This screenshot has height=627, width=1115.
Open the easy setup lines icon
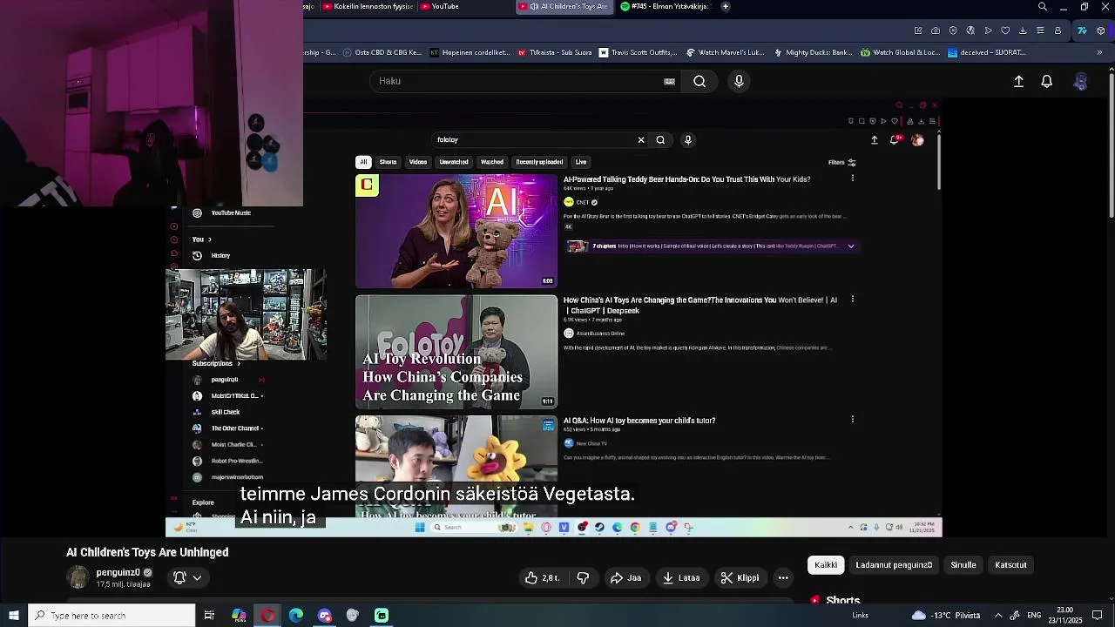point(1040,30)
